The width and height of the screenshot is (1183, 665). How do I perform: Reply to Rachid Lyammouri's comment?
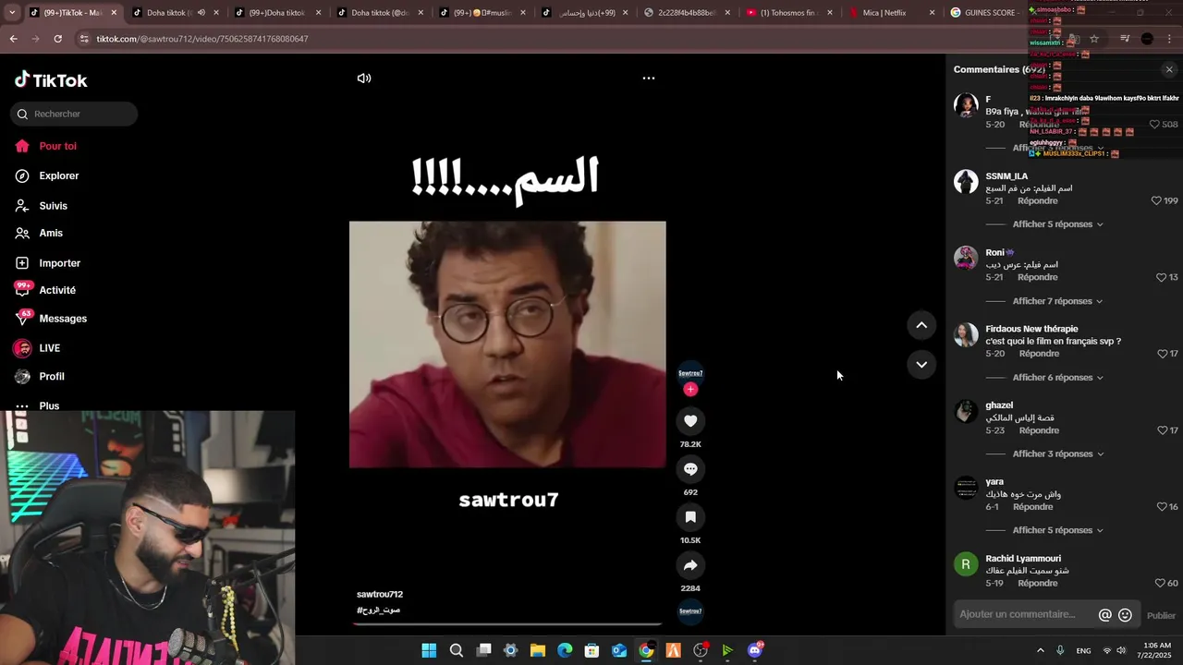[1038, 583]
